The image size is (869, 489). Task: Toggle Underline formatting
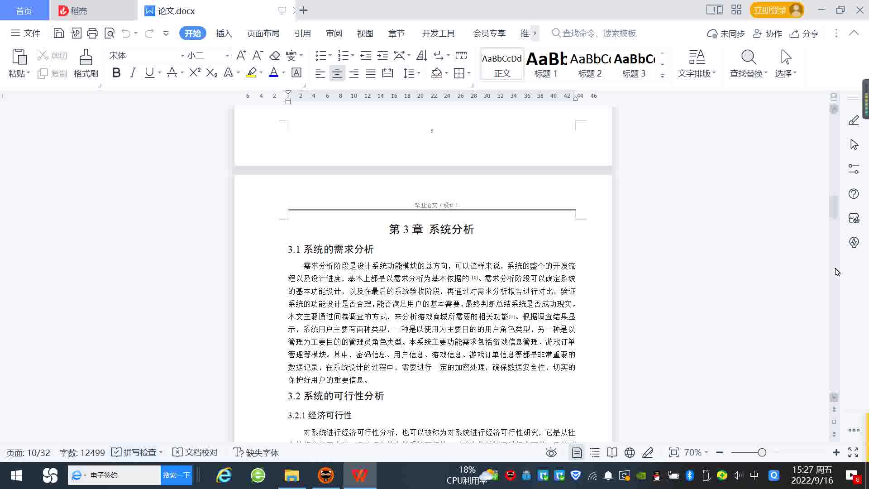(149, 72)
